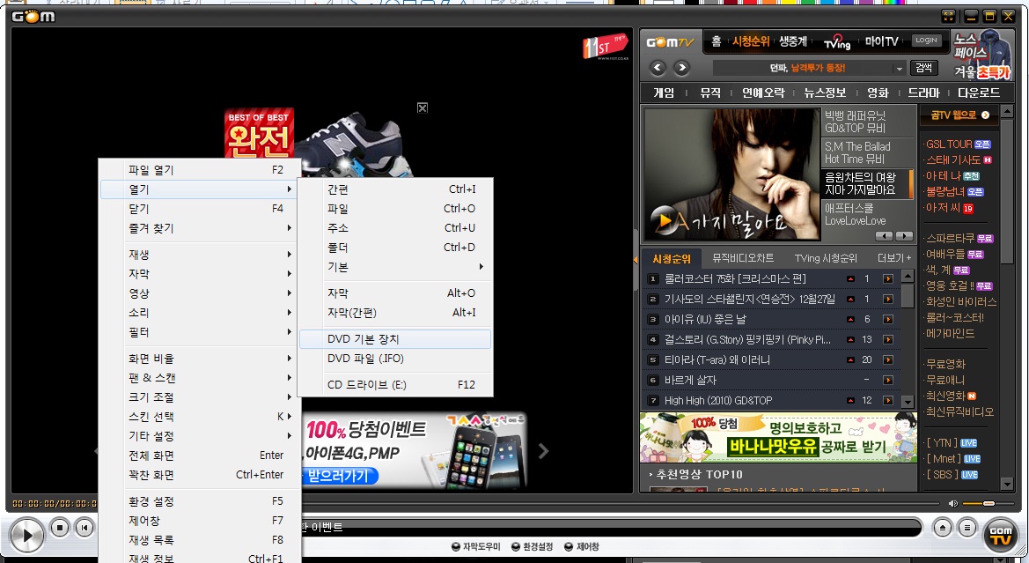Expand the 화면 비율 submenu
This screenshot has height=563, width=1029.
202,359
